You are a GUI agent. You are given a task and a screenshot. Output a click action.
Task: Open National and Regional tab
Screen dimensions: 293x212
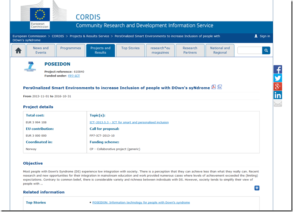point(220,50)
